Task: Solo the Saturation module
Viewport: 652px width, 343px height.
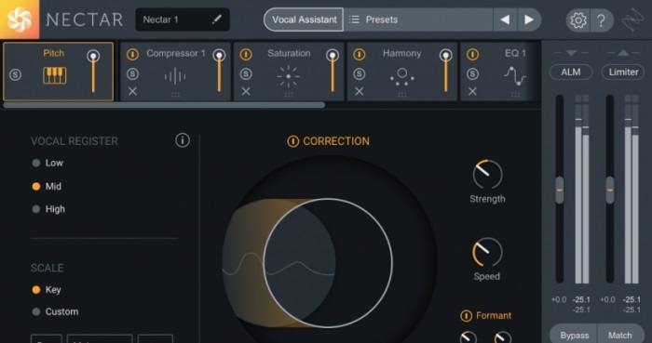Action: click(x=246, y=73)
